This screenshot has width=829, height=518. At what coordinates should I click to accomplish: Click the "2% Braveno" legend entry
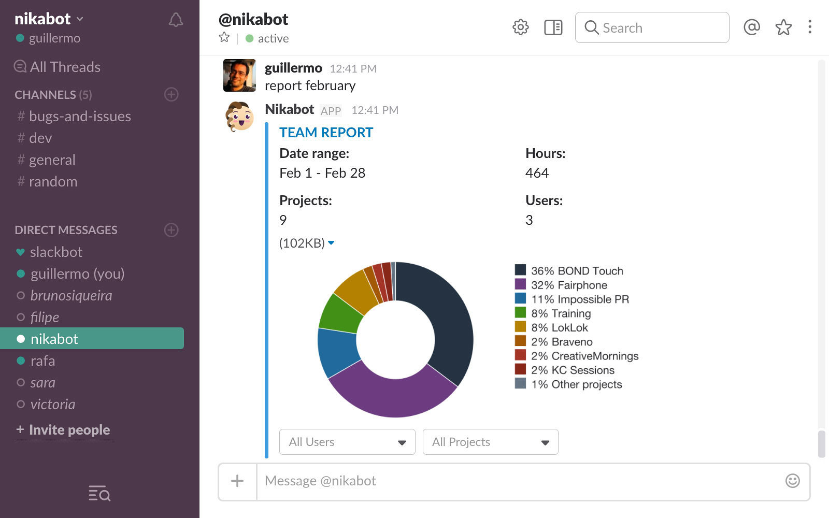(554, 341)
